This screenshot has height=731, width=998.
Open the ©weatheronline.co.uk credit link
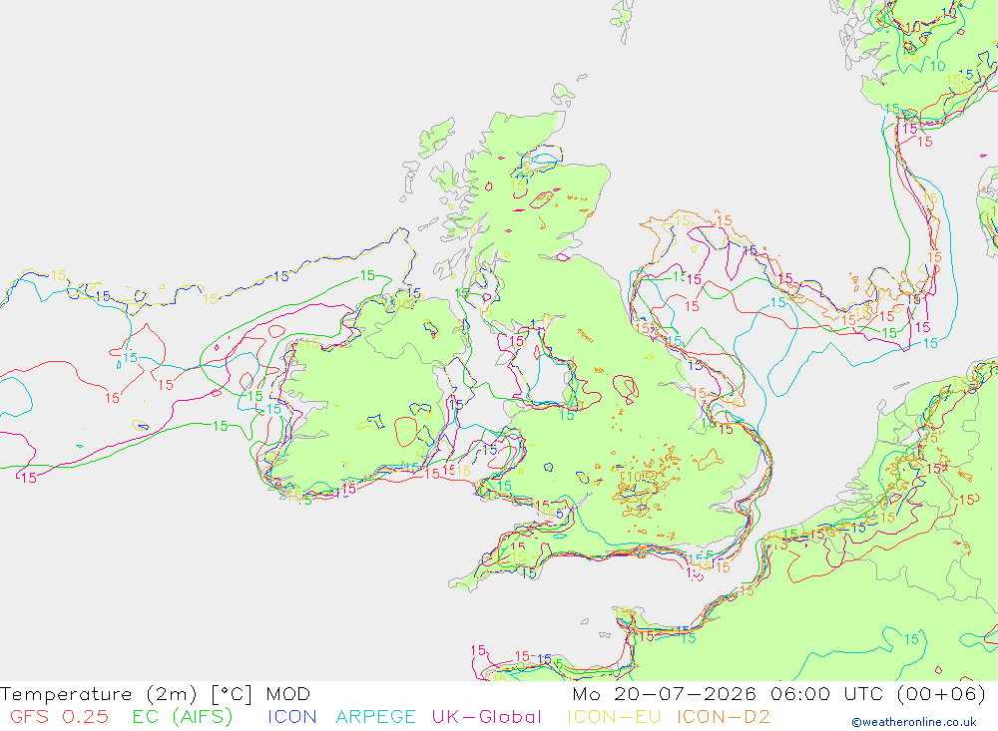click(914, 722)
